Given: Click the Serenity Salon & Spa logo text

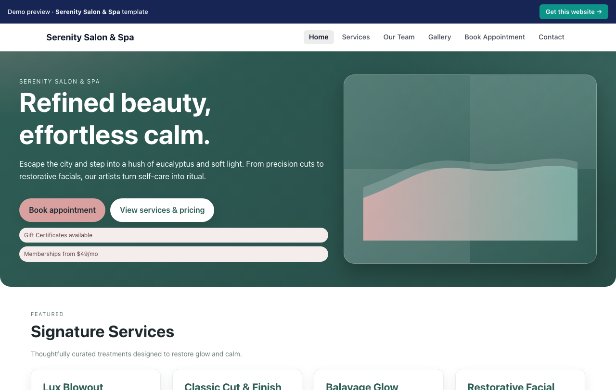Looking at the screenshot, I should (x=90, y=37).
